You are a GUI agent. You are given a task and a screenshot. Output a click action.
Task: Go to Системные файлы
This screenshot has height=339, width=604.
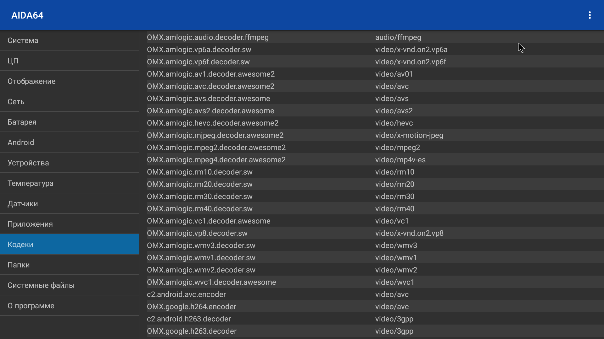pyautogui.click(x=69, y=285)
